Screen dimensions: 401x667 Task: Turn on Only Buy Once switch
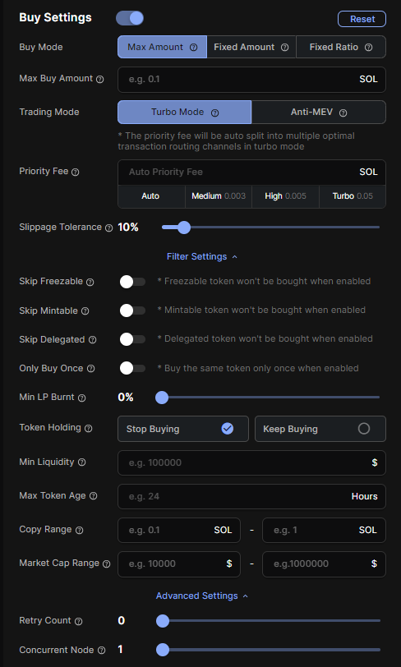[132, 368]
